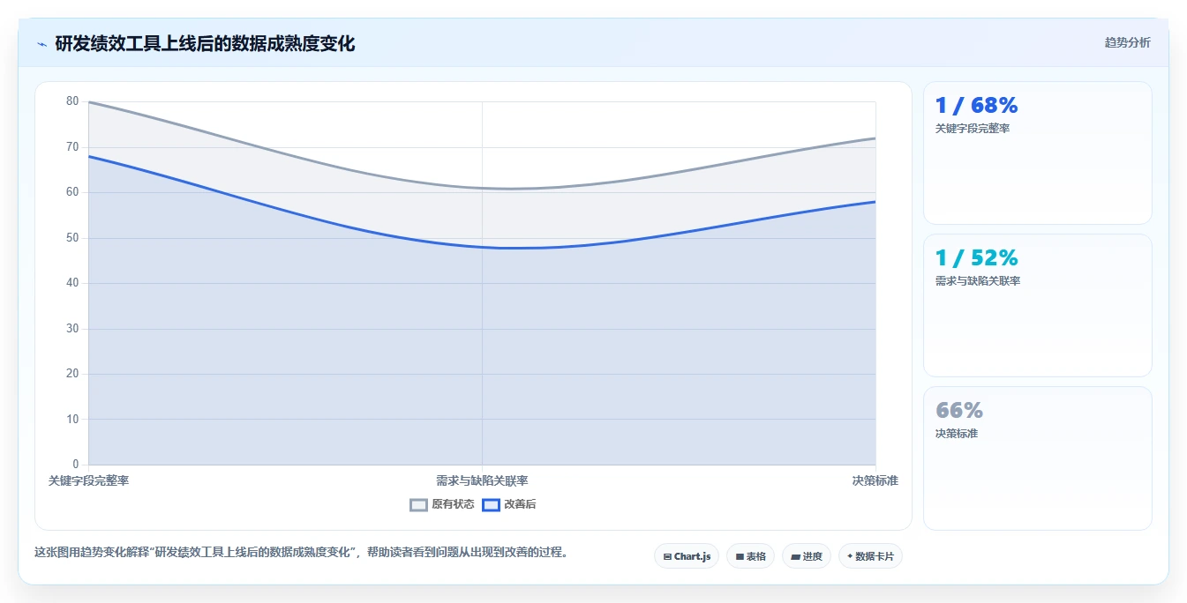
Task: Click the description text below the chart
Action: pyautogui.click(x=301, y=553)
